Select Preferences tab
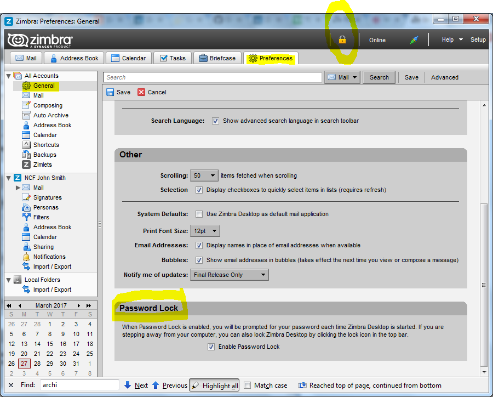The height and width of the screenshot is (397, 493). pyautogui.click(x=271, y=58)
